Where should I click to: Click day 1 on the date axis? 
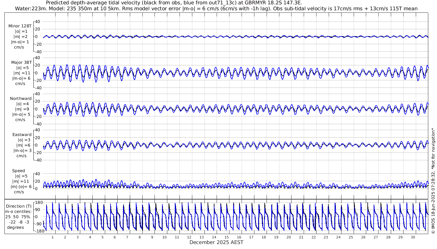pyautogui.click(x=52, y=237)
